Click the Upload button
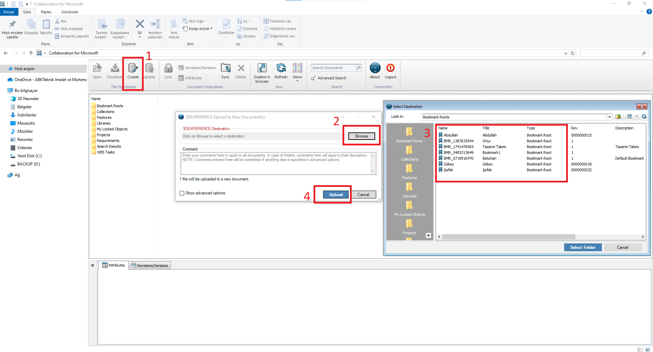The image size is (653, 352). 336,195
